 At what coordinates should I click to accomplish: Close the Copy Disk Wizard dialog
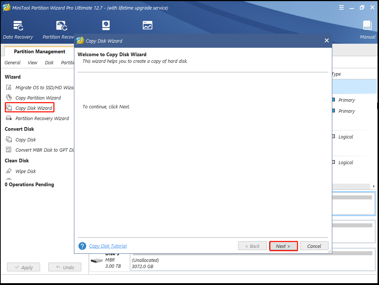coord(326,40)
